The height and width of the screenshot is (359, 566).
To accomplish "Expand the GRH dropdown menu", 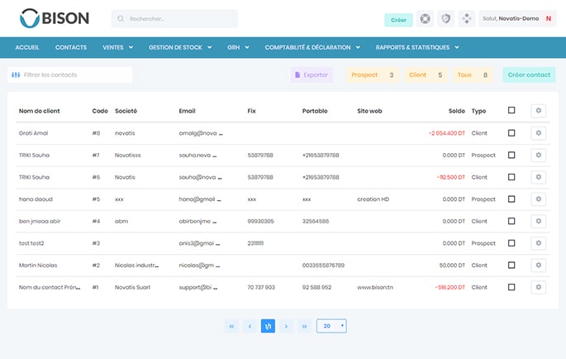I will point(238,47).
